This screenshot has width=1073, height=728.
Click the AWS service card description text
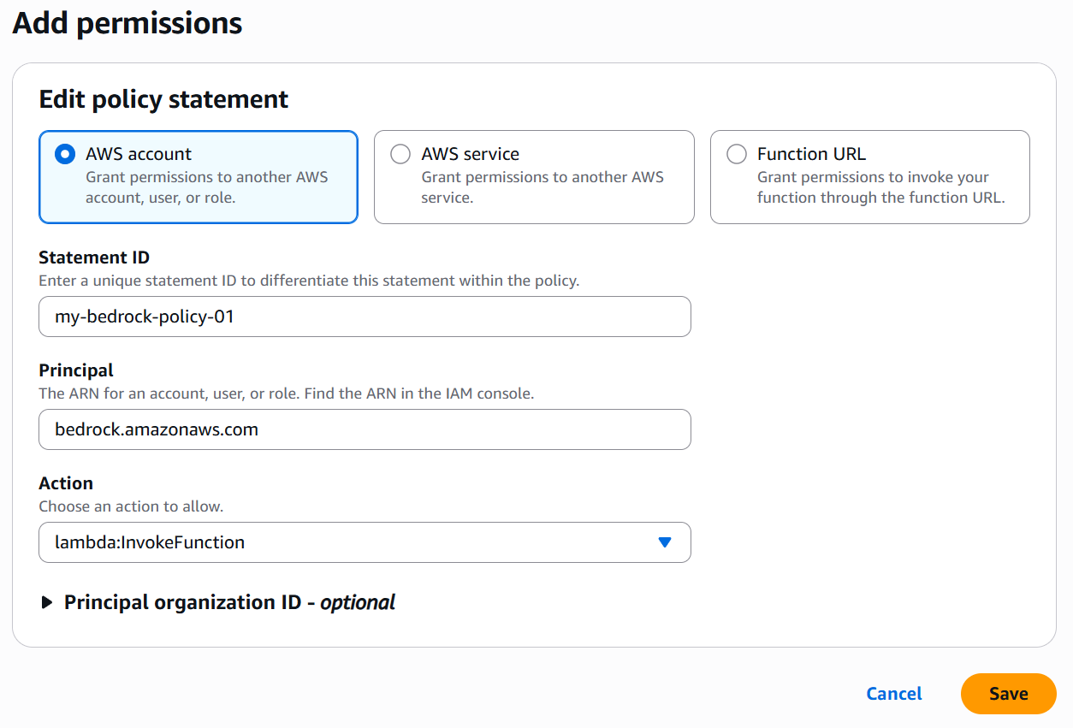point(542,187)
